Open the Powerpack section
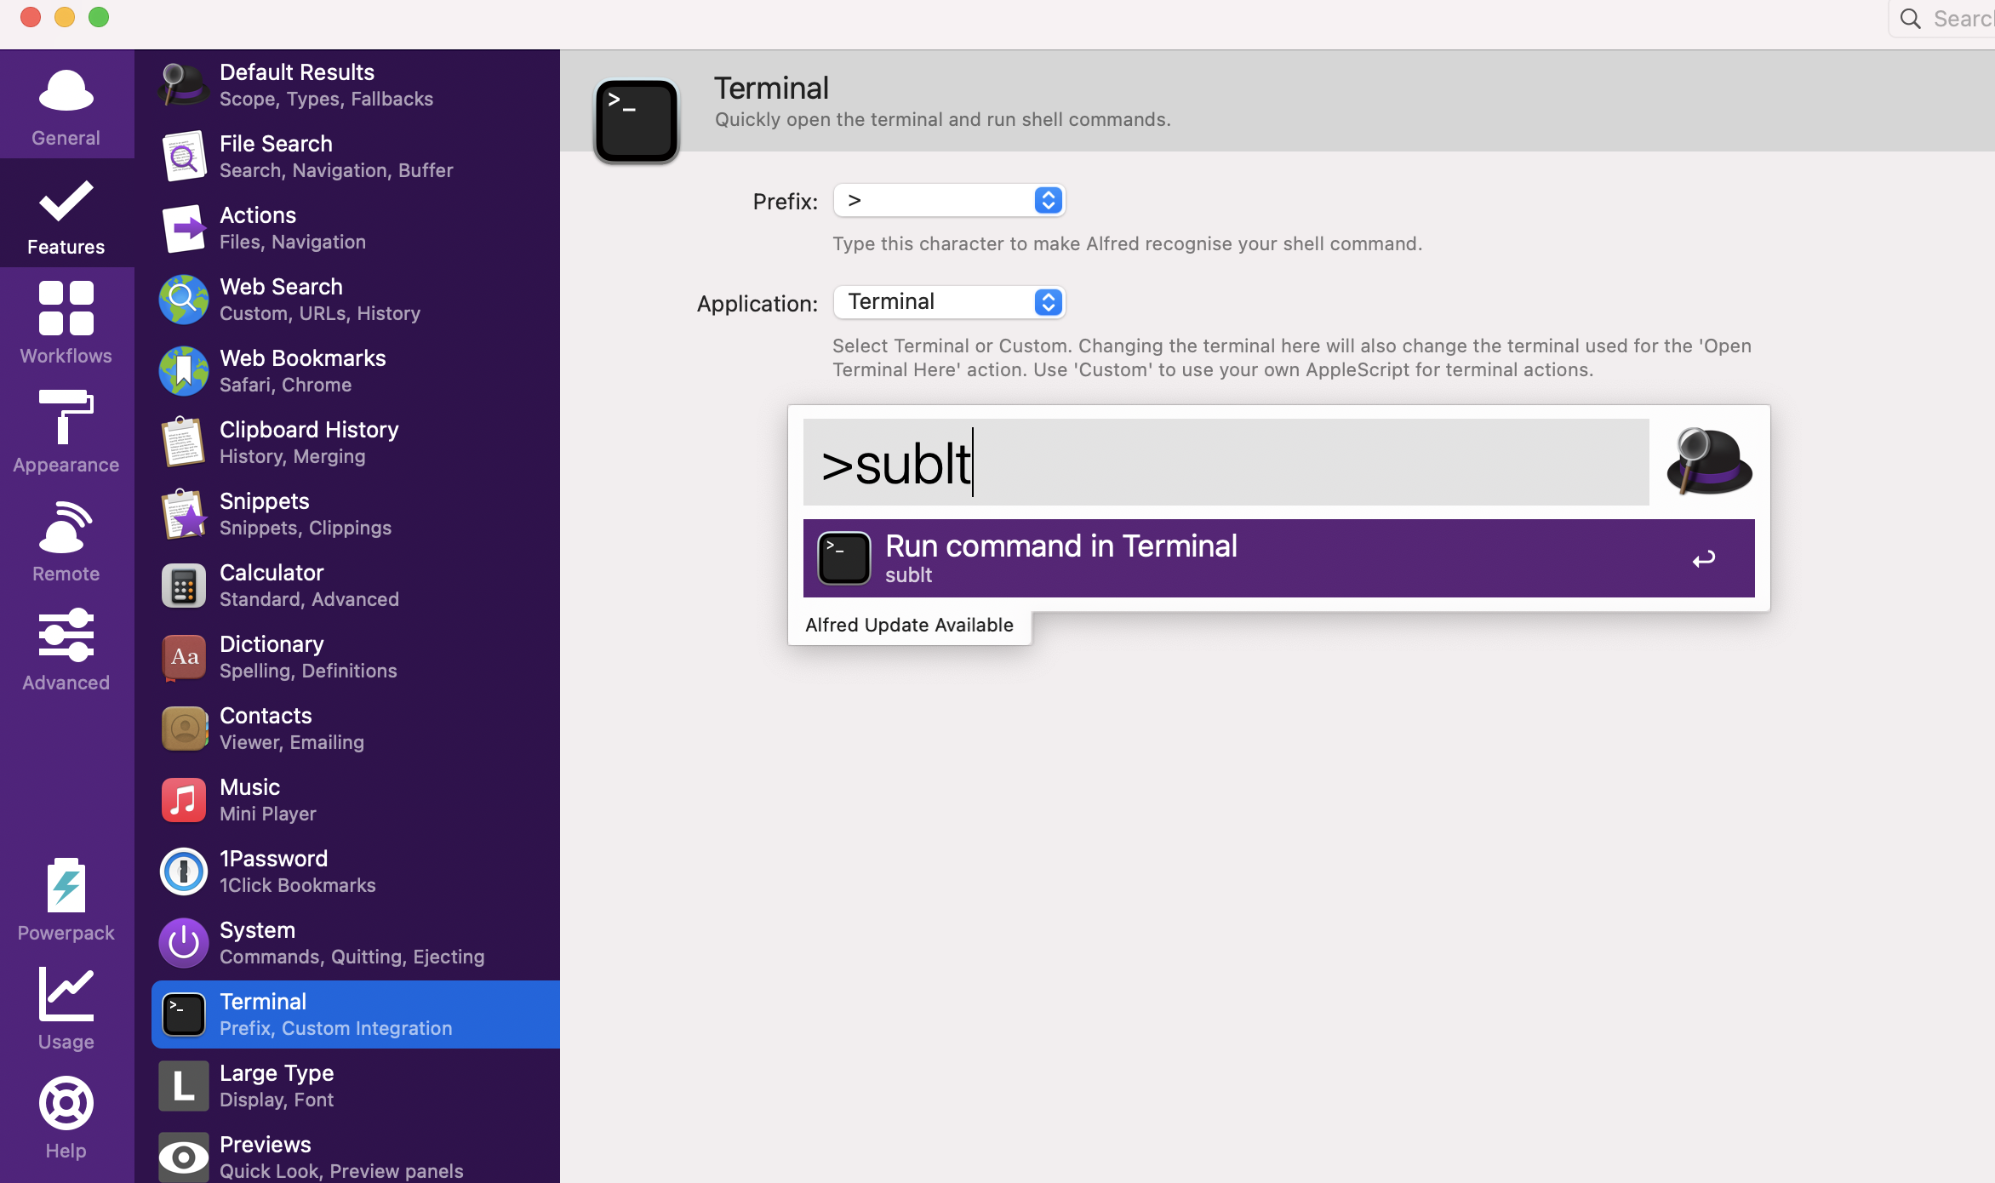 [x=66, y=900]
